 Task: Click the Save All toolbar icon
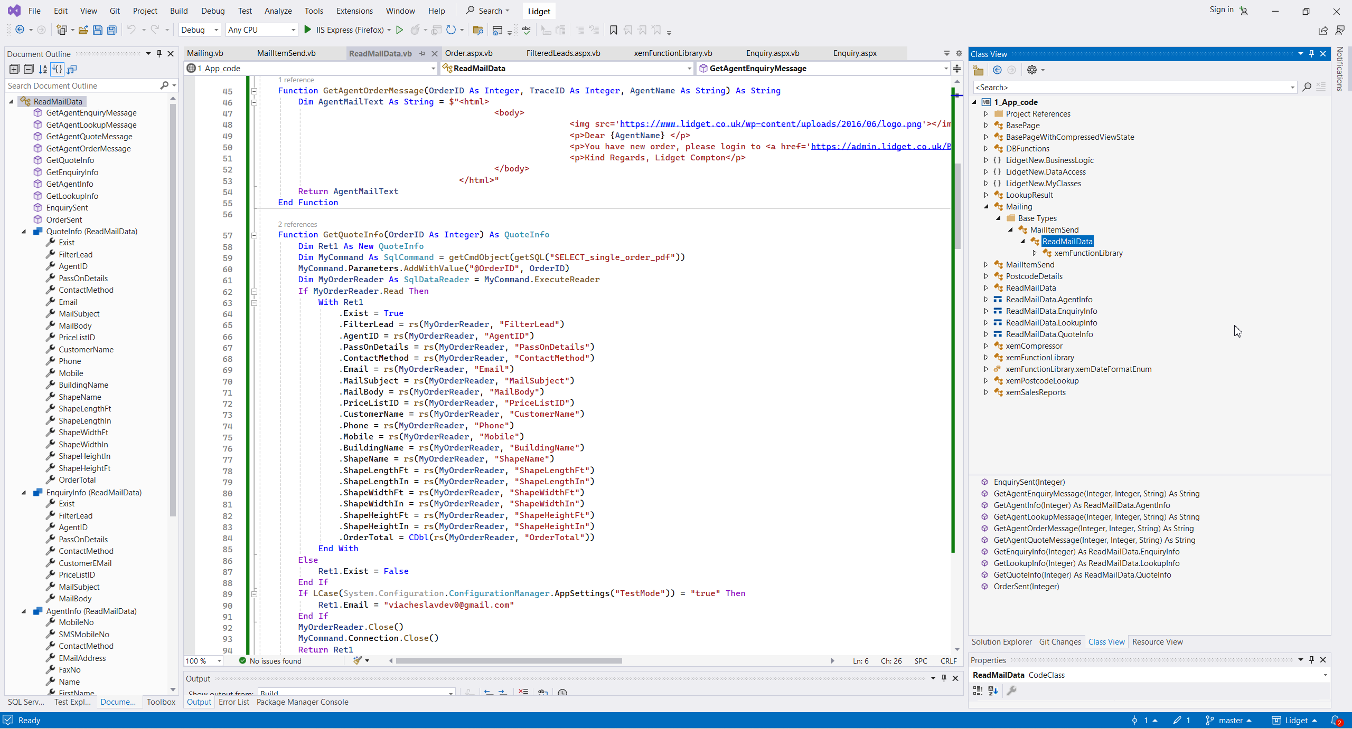[x=111, y=30]
